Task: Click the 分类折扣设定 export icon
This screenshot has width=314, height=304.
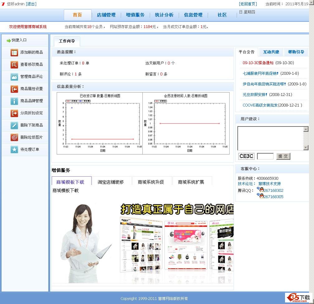Action: coord(14,113)
